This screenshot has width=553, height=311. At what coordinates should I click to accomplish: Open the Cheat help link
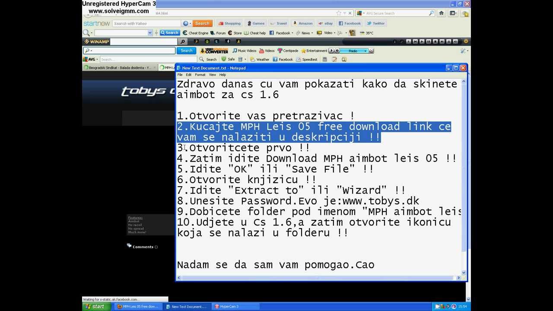click(x=255, y=33)
